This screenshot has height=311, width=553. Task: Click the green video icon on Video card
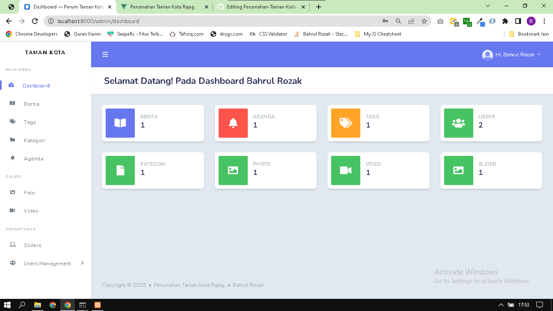click(x=346, y=170)
